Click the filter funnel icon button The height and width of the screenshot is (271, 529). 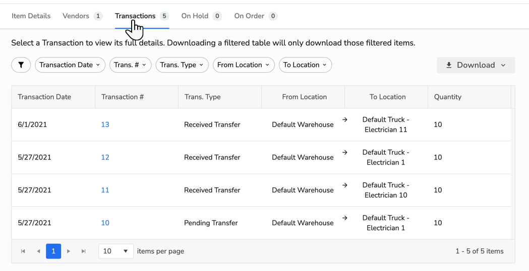21,65
